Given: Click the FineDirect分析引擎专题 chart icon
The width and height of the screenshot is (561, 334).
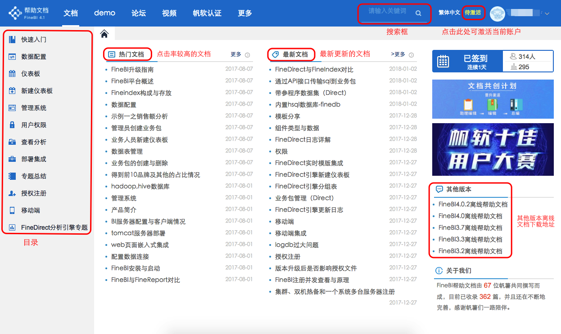Looking at the screenshot, I should coord(12,227).
